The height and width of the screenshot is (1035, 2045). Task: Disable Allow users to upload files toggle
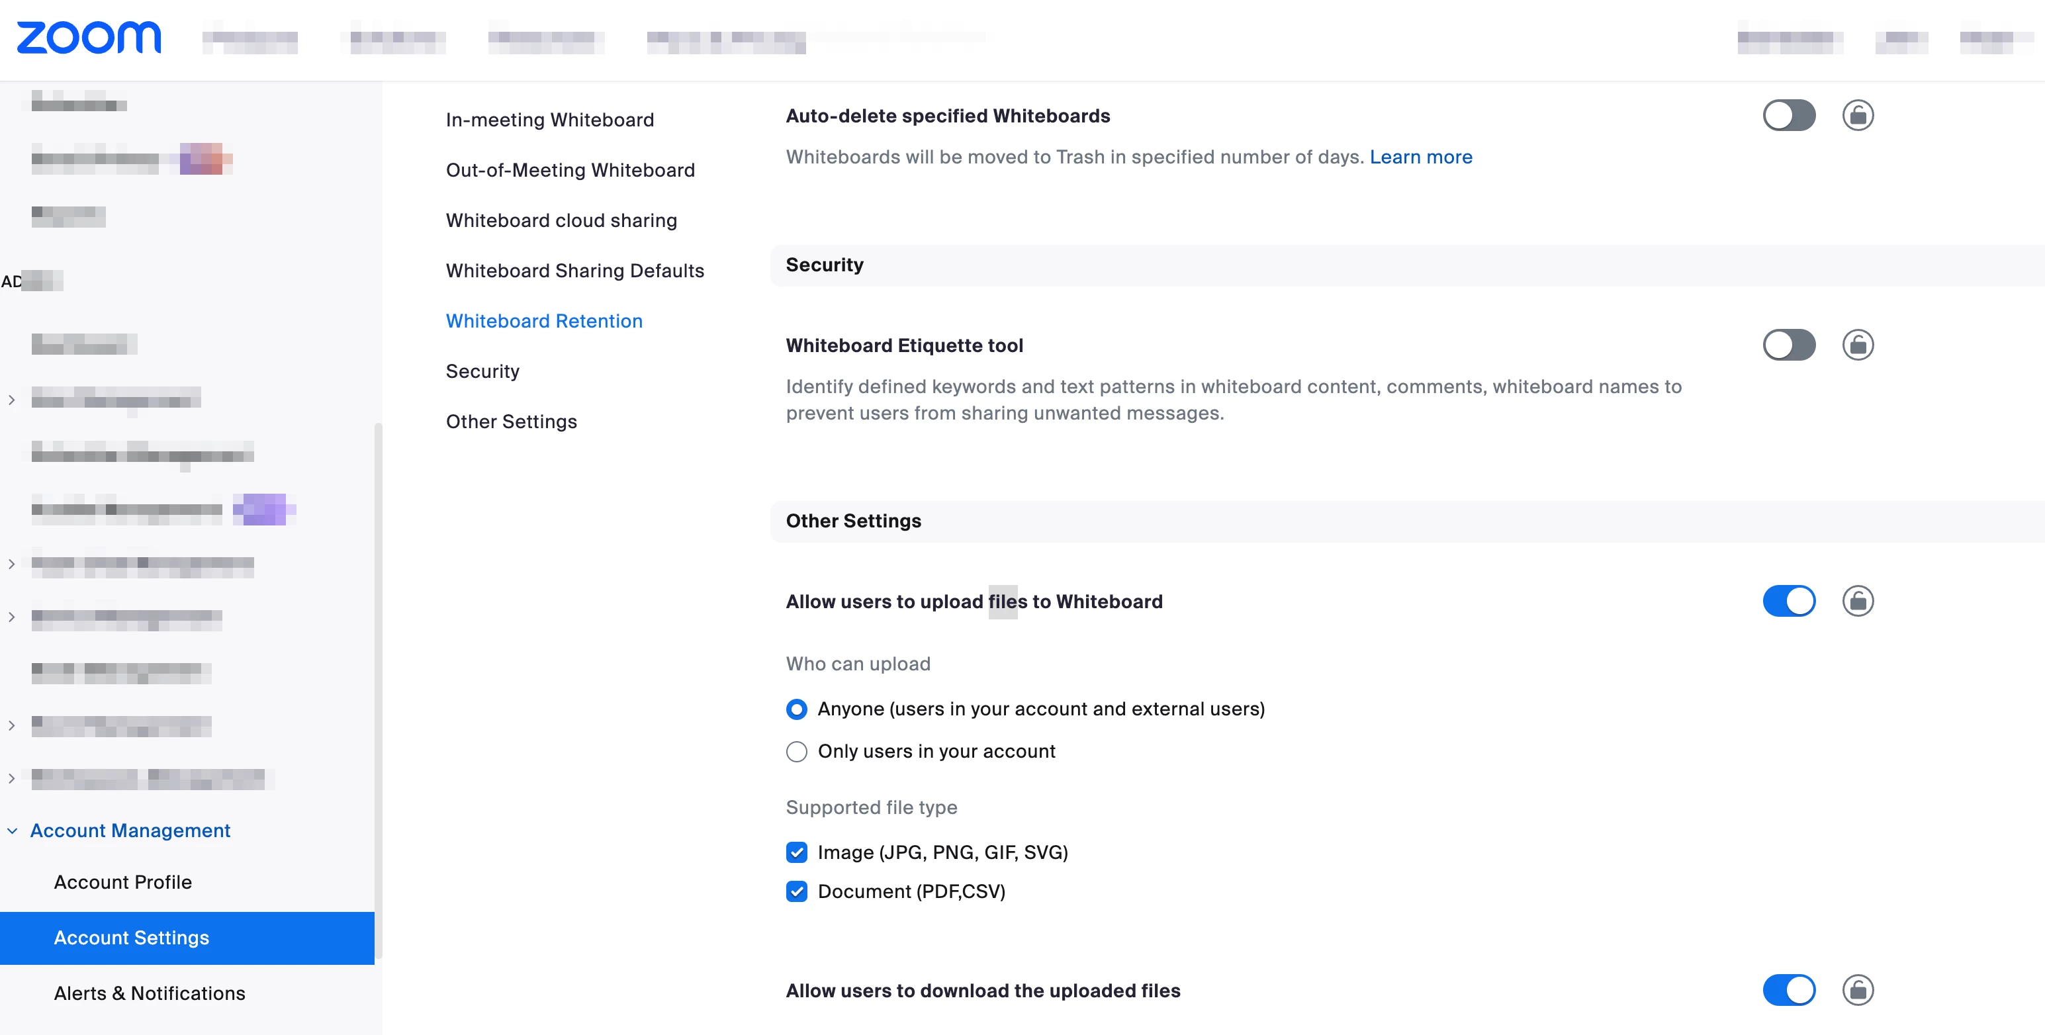coord(1789,601)
